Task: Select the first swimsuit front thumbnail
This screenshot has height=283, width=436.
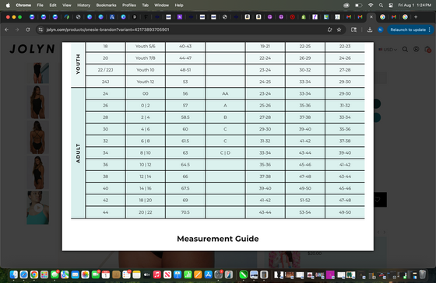Action: pos(38,73)
